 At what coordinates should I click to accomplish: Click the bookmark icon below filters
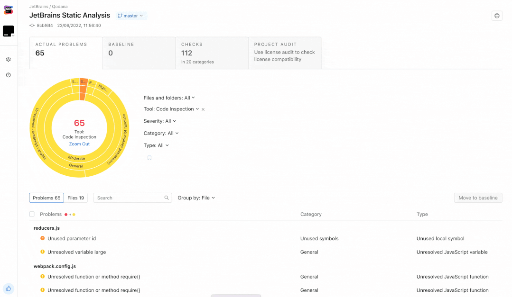click(149, 158)
